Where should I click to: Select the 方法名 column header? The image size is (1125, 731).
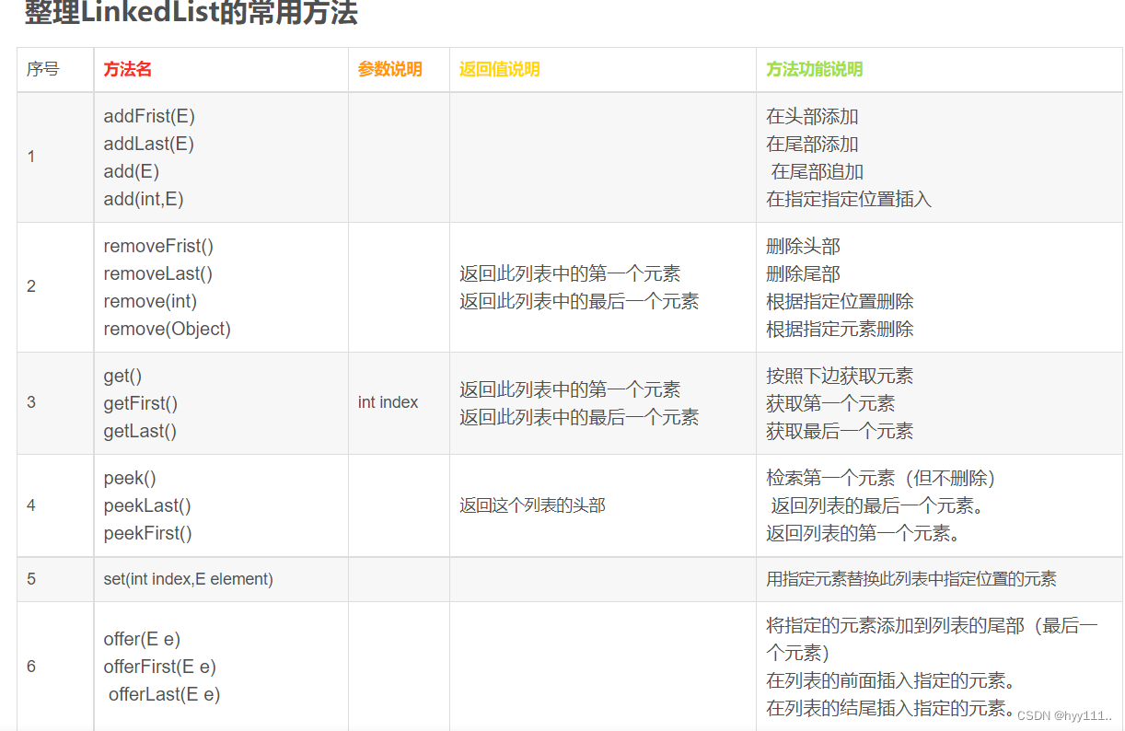point(127,69)
